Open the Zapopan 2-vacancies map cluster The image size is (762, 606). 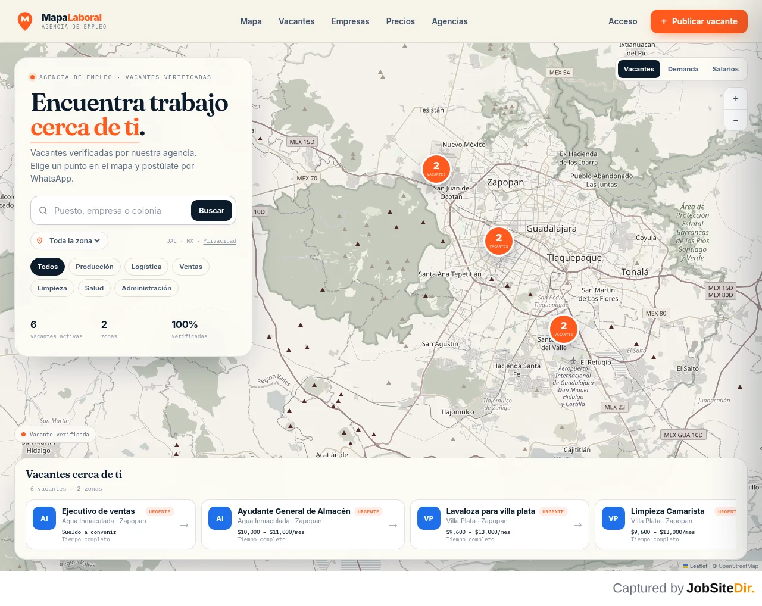pos(436,168)
